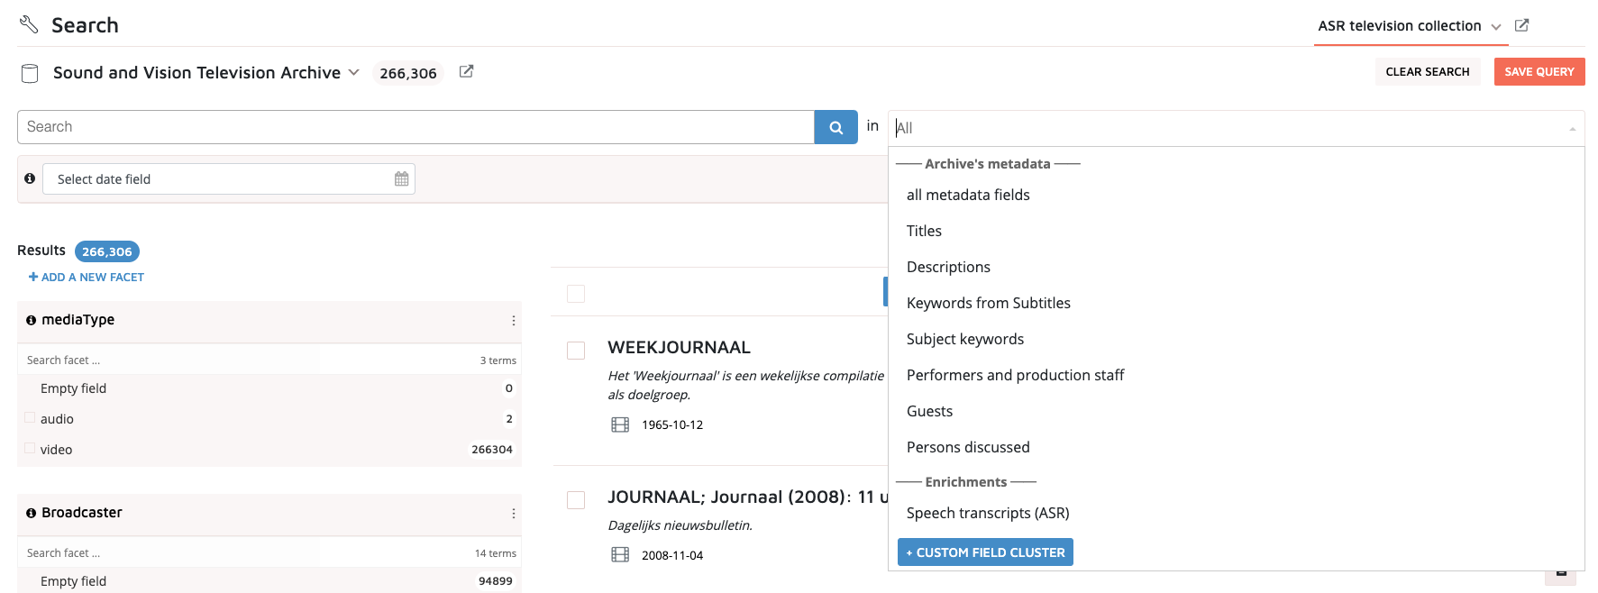Open external link icon beside collection count 266,306
Image resolution: width=1598 pixels, height=593 pixels.
coord(466,72)
